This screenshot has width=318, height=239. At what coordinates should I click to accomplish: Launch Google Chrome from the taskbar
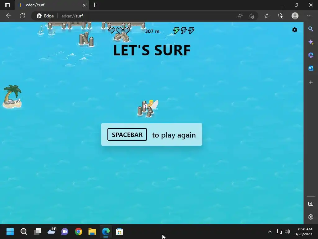coord(79,232)
